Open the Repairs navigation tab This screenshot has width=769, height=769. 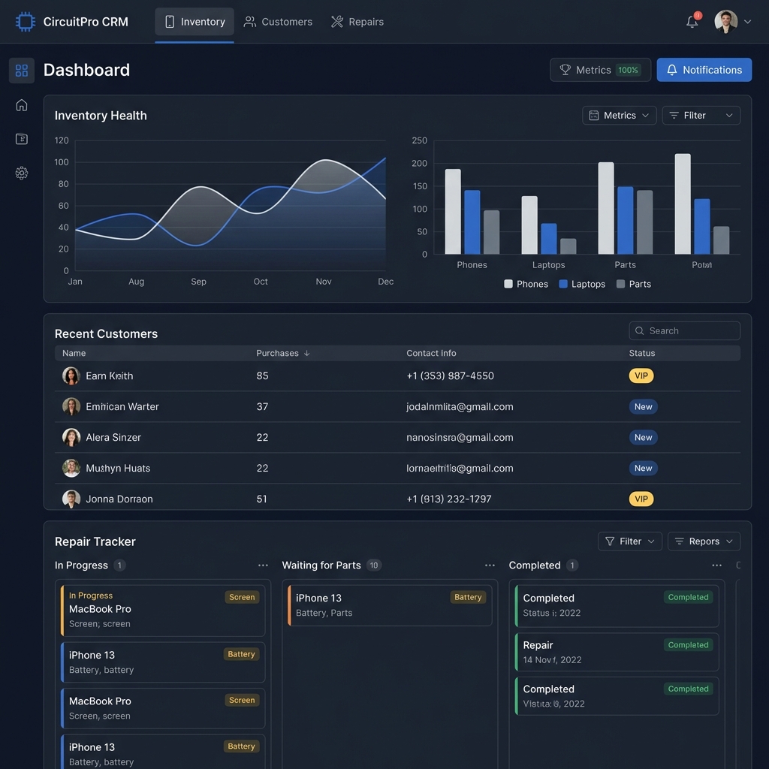(357, 22)
